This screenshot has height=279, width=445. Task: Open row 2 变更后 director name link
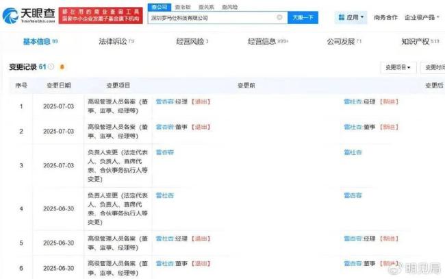pos(353,127)
